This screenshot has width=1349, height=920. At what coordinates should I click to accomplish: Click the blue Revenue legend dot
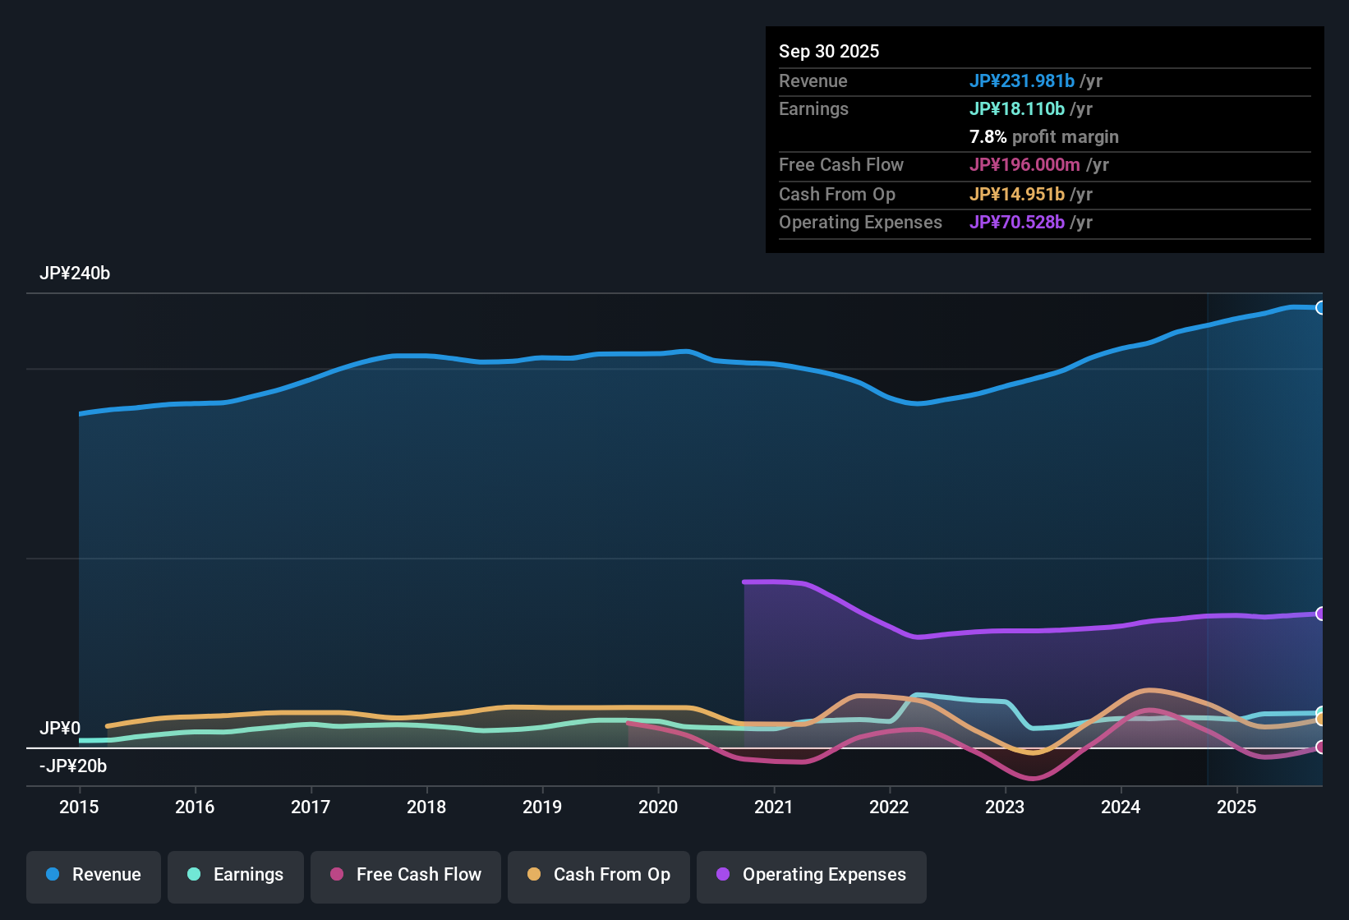52,875
